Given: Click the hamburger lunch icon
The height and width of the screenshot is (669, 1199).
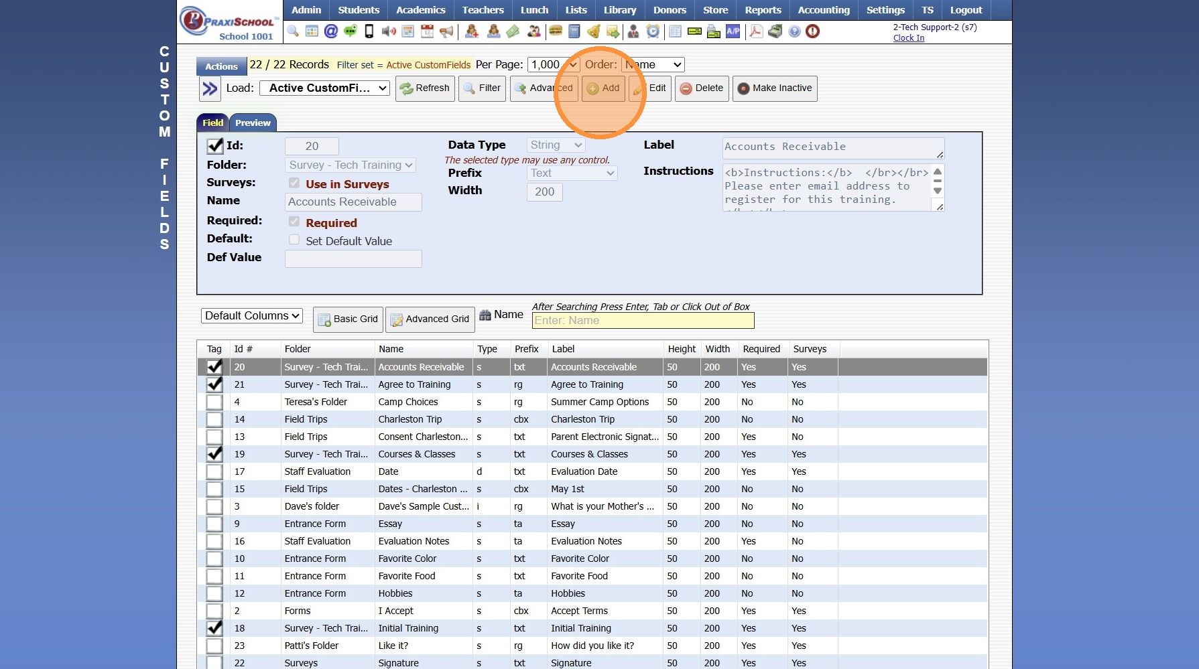Looking at the screenshot, I should point(555,31).
